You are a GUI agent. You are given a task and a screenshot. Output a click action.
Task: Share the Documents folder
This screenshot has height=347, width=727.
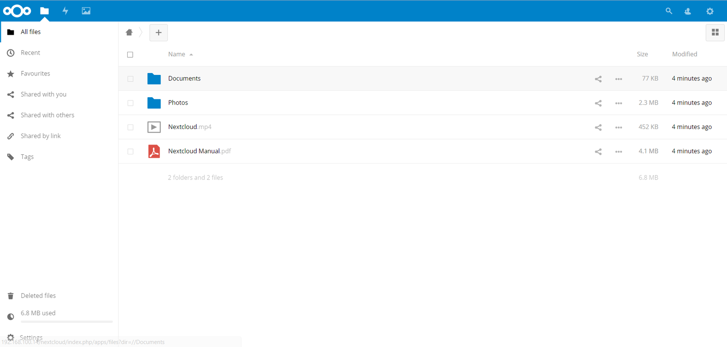coord(598,79)
